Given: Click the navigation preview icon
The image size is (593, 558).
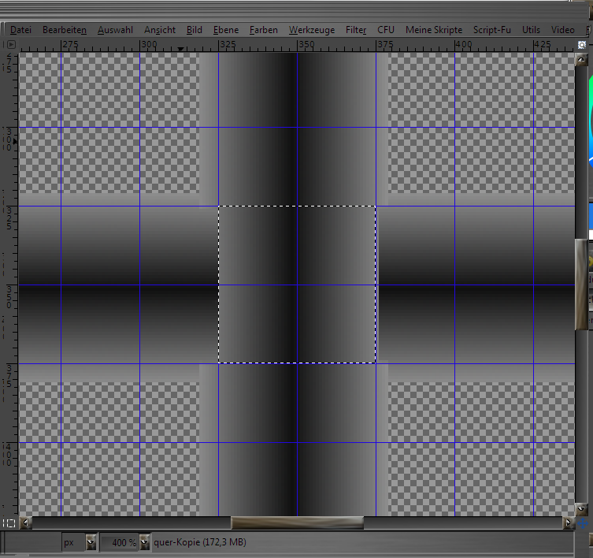Looking at the screenshot, I should tap(582, 523).
